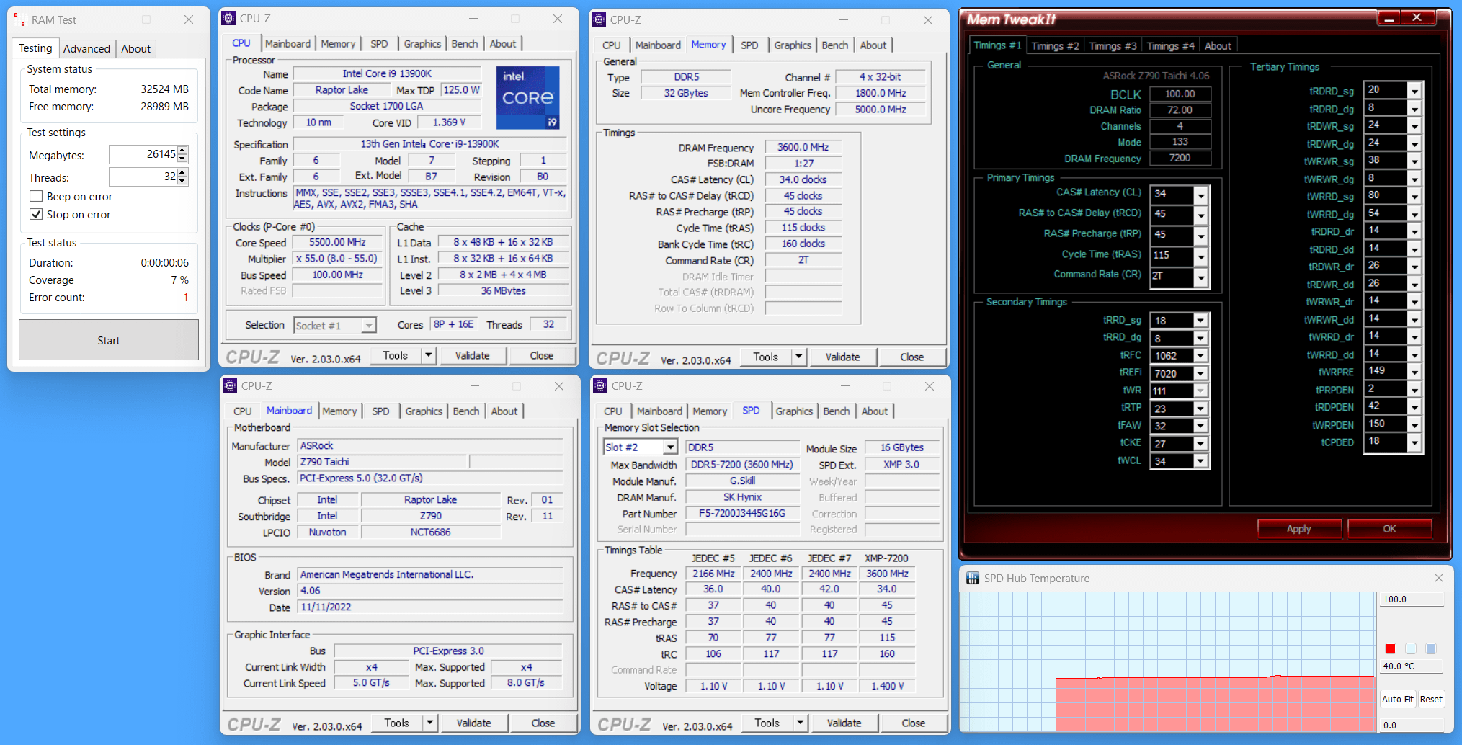The image size is (1462, 745).
Task: Click Tools button in CPU-Z SPD window
Action: pos(767,723)
